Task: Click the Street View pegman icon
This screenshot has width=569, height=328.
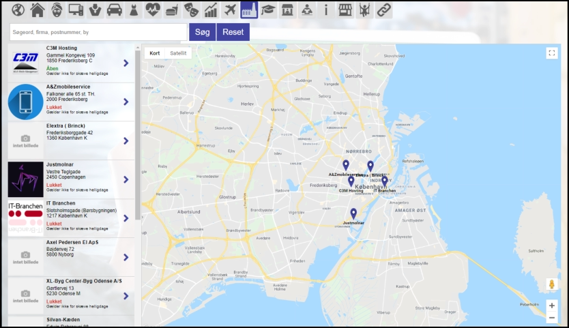Action: [551, 284]
